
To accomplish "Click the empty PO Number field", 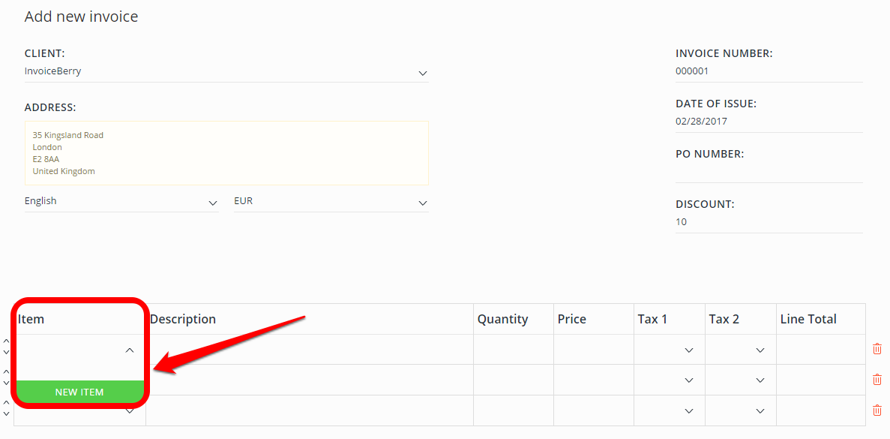I will [x=769, y=172].
